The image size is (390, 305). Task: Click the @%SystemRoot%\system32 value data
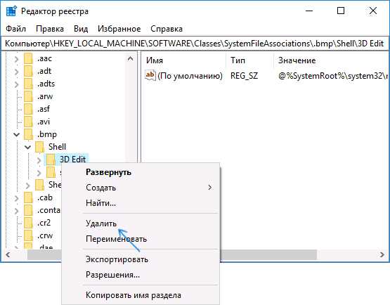(333, 76)
